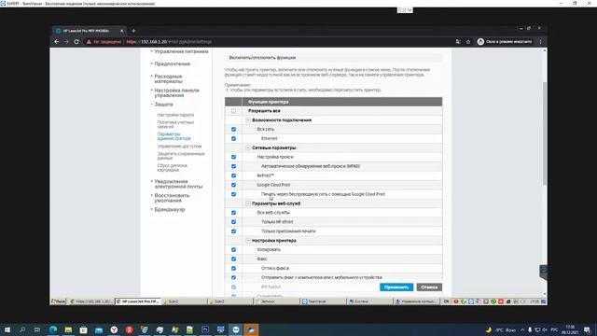This screenshot has width=597, height=336.
Task: Click the incognito mode profile indicator
Action: point(505,41)
